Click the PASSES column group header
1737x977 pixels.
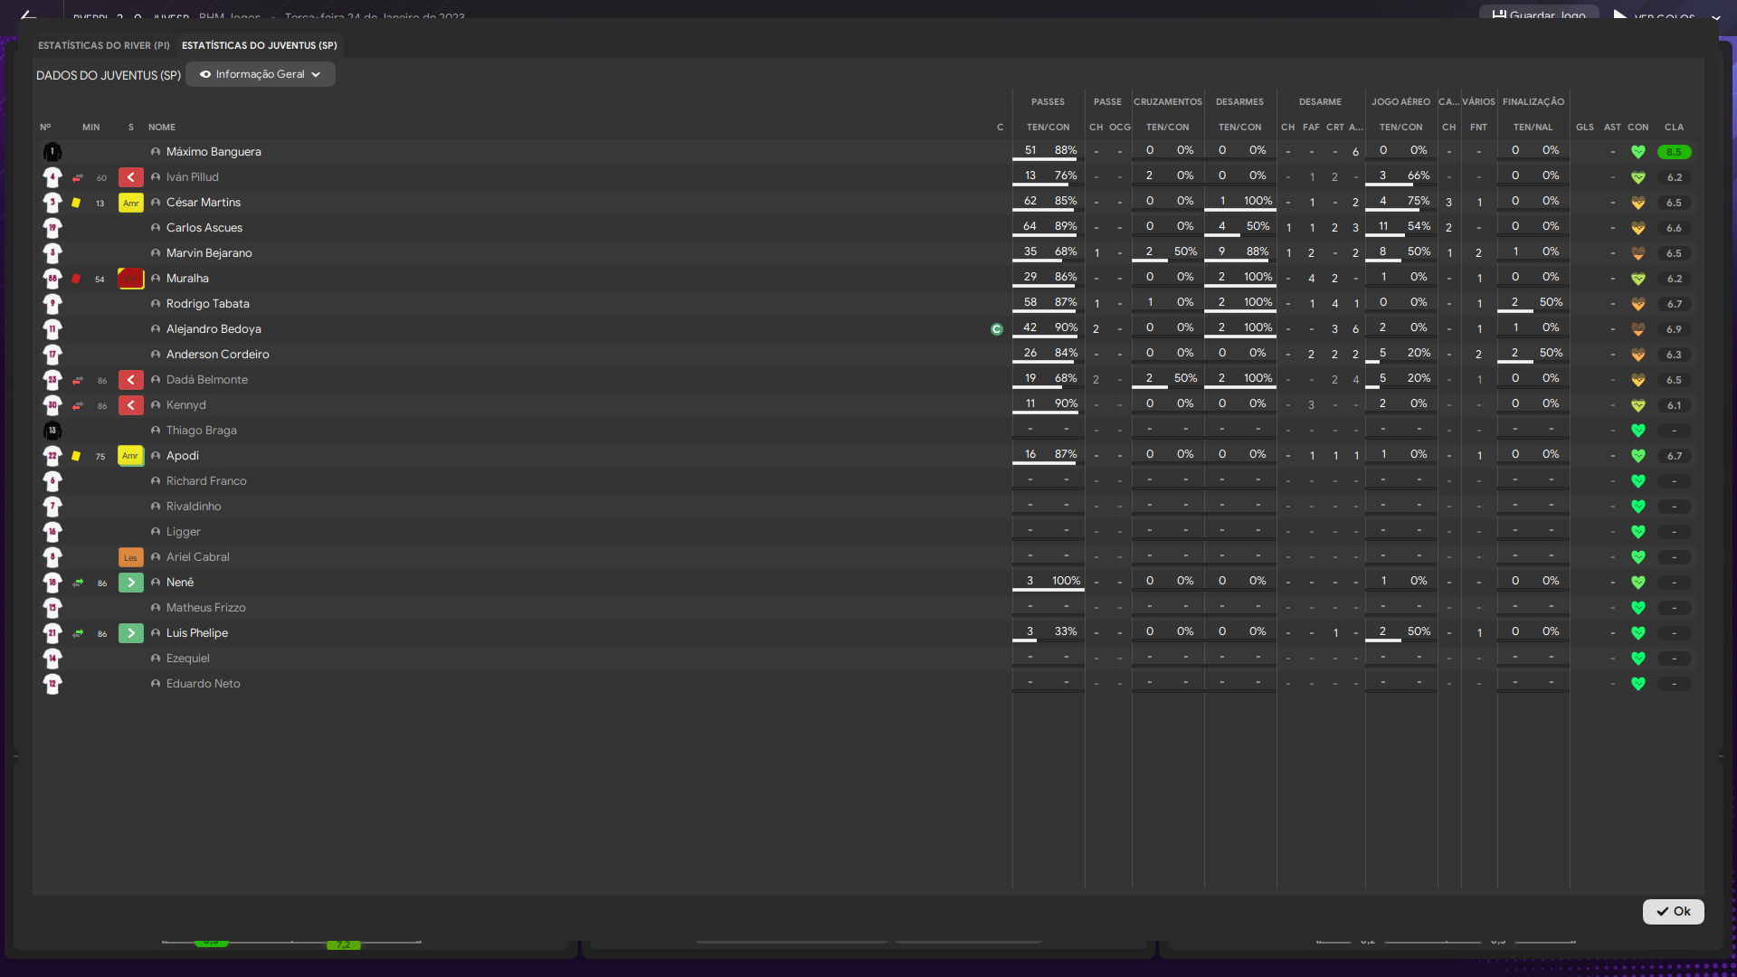tap(1048, 102)
